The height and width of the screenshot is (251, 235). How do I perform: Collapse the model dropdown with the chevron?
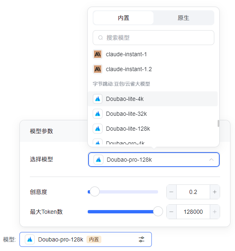click(x=211, y=160)
